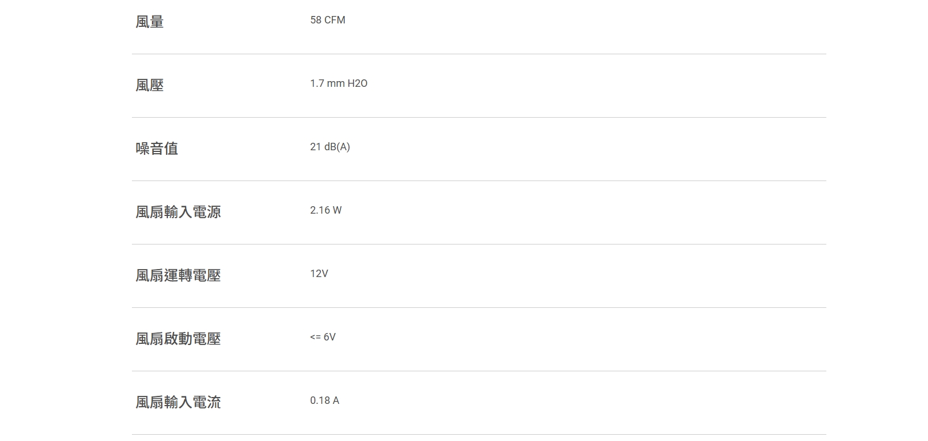Click the 風扇輸入電流 label
The width and height of the screenshot is (928, 441).
click(x=178, y=402)
